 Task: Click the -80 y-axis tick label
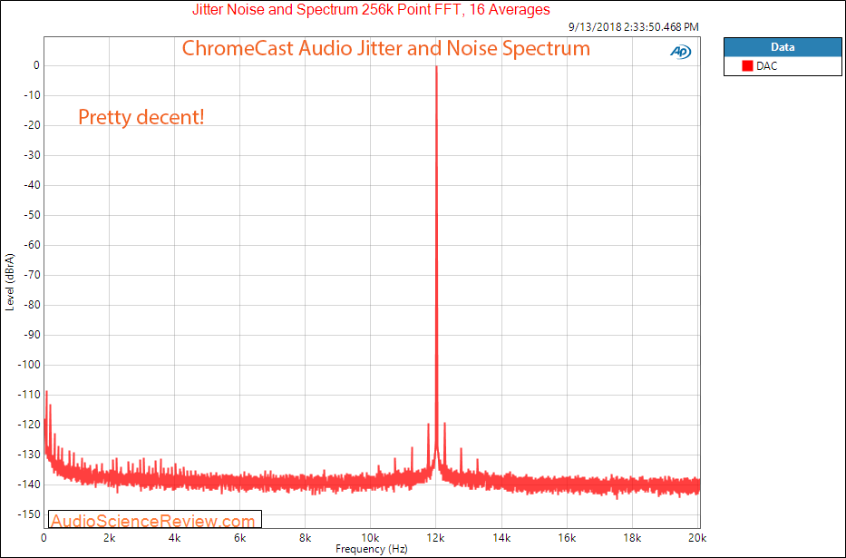click(32, 305)
